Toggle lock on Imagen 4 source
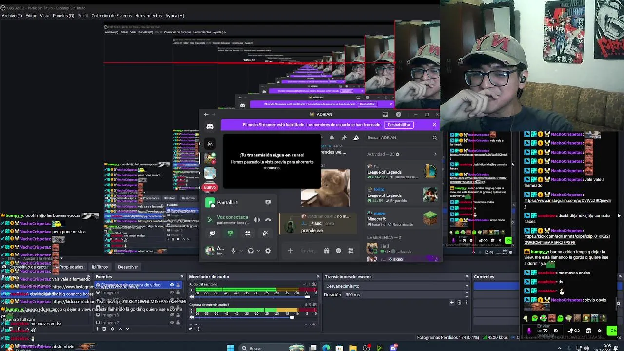The image size is (624, 351). point(178,292)
